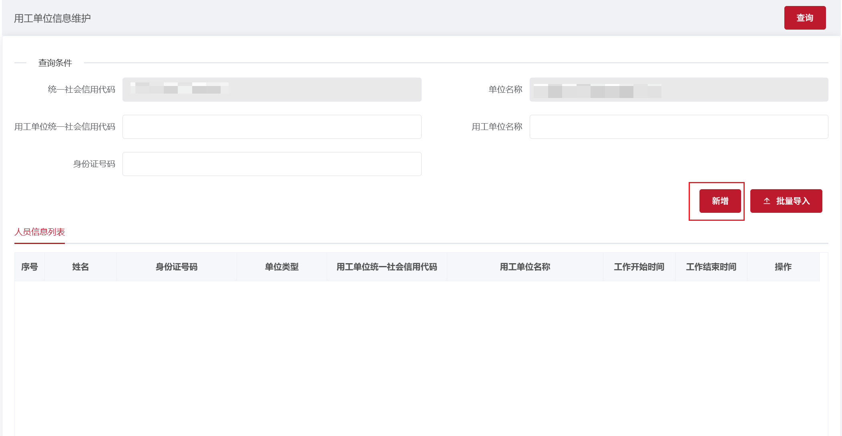The width and height of the screenshot is (842, 436).
Task: Click the disabled 统一社会信用代码 field
Action: 272,90
